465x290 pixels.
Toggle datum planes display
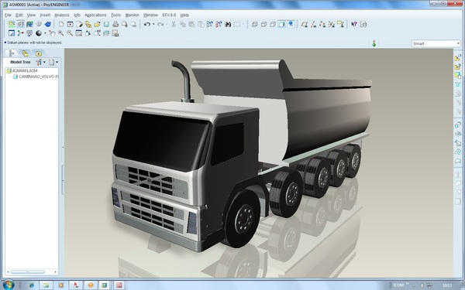pos(305,24)
